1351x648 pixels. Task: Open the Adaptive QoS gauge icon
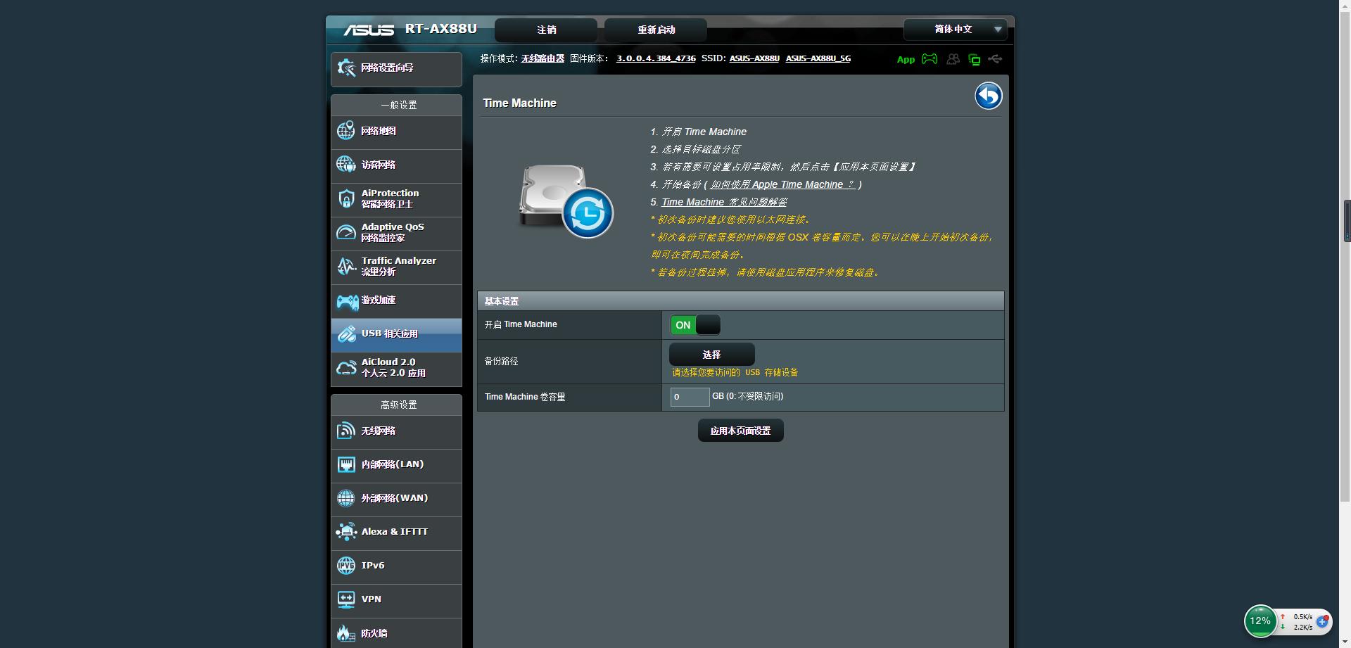pyautogui.click(x=345, y=232)
